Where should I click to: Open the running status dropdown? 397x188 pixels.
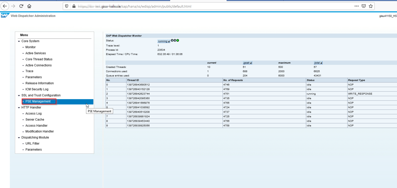[x=164, y=41]
